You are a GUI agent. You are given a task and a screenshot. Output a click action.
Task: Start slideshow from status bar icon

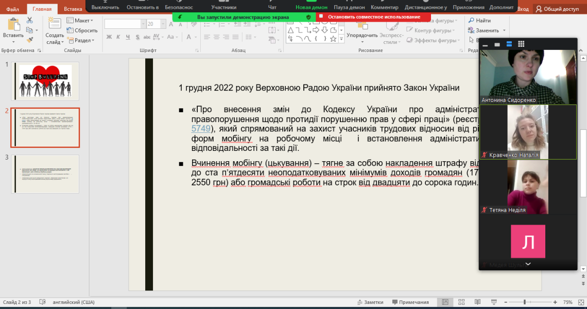[x=494, y=302]
